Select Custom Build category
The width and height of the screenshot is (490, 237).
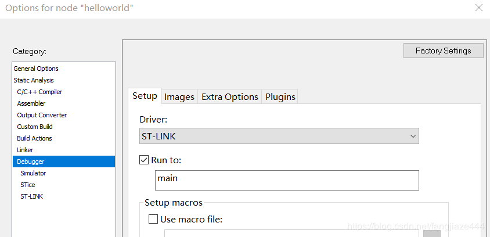(x=35, y=127)
